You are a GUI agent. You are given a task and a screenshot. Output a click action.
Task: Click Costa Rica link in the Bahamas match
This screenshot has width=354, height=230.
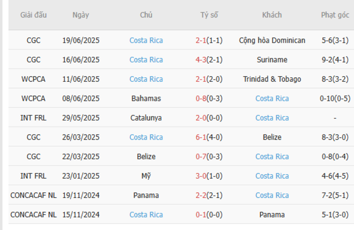pyautogui.click(x=272, y=99)
